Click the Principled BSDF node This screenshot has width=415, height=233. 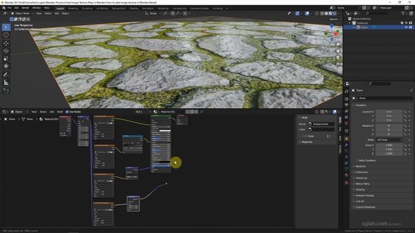161,144
